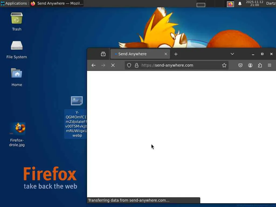Select the Firefox-drole.jpg desktop file
Screen dimensions: 276x207
coord(17,135)
